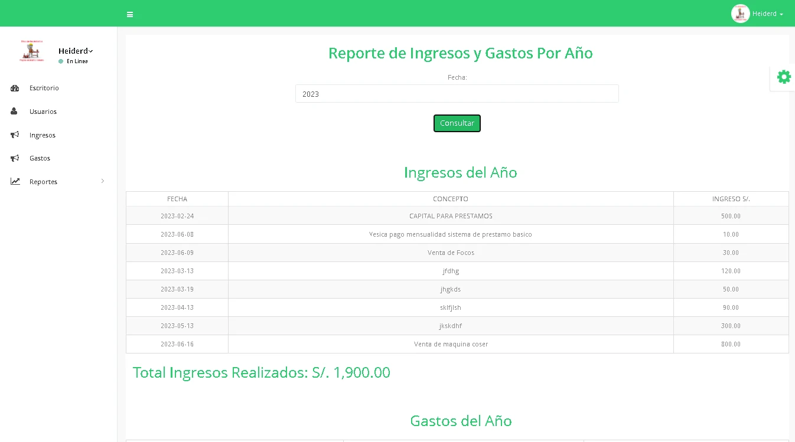Select the Usuarios menu entry
Image resolution: width=795 pixels, height=442 pixels.
click(43, 111)
